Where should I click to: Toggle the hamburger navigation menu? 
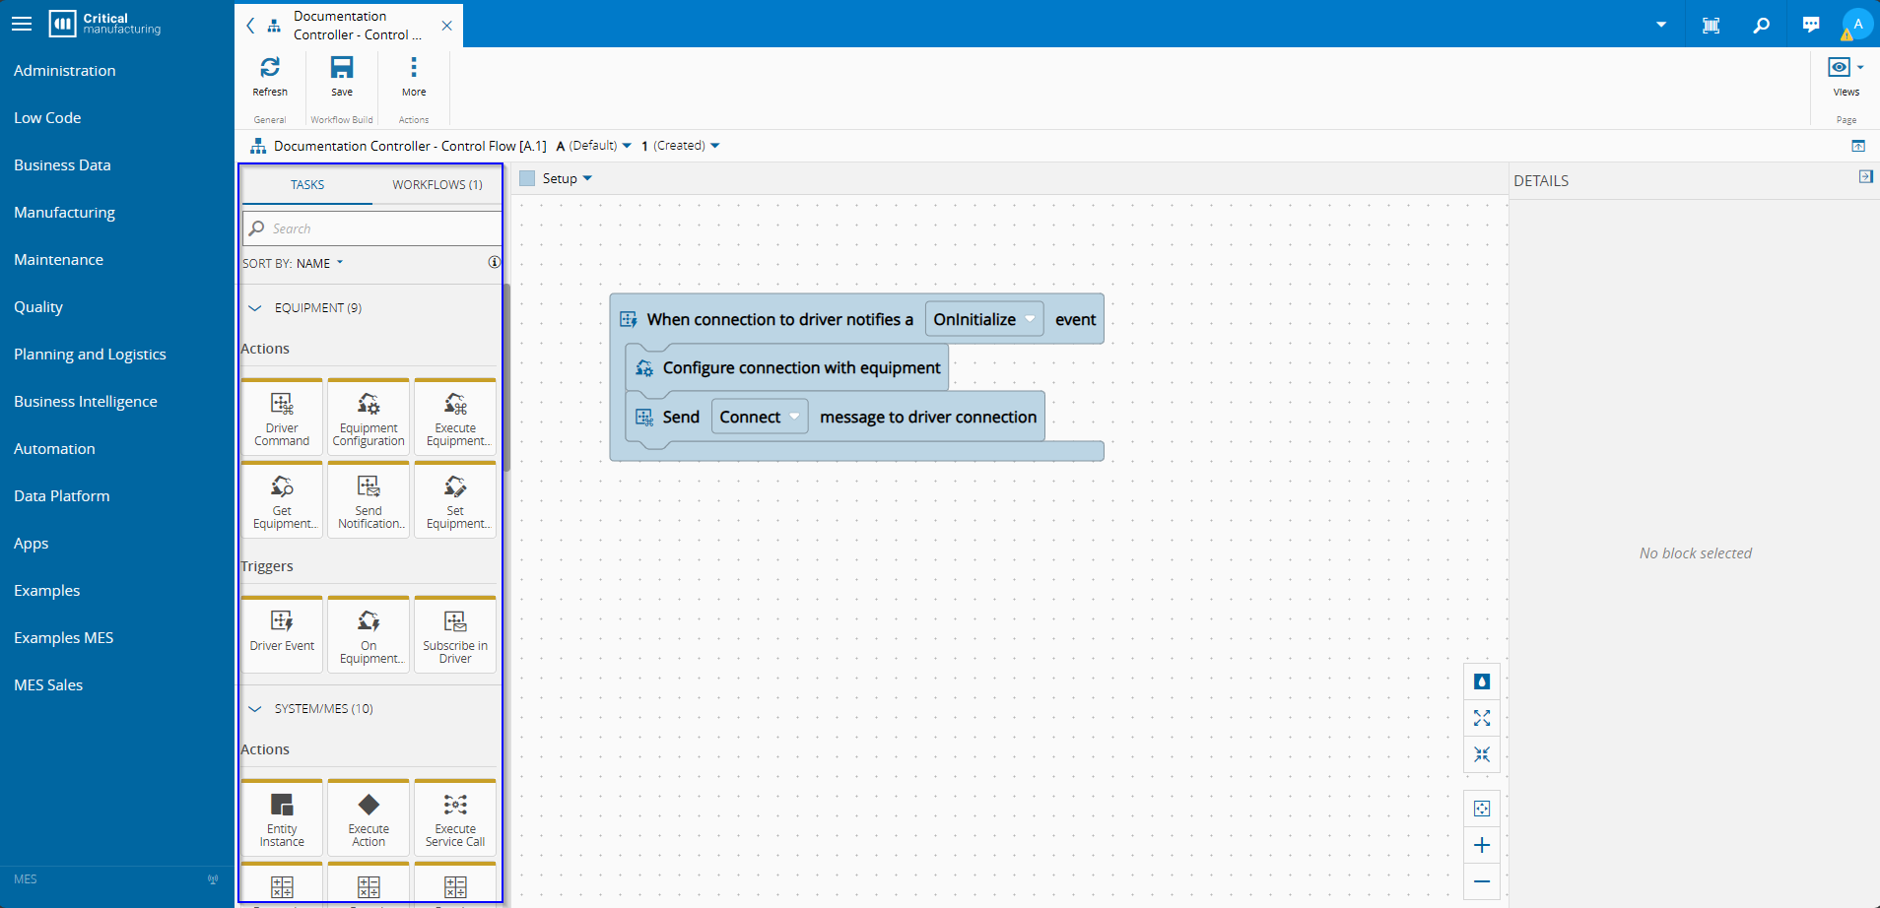click(22, 24)
